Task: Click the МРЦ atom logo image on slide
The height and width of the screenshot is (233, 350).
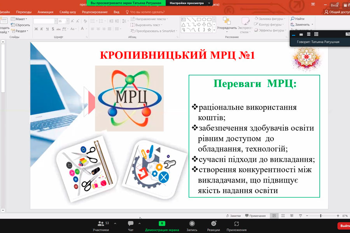Action: coord(129,98)
